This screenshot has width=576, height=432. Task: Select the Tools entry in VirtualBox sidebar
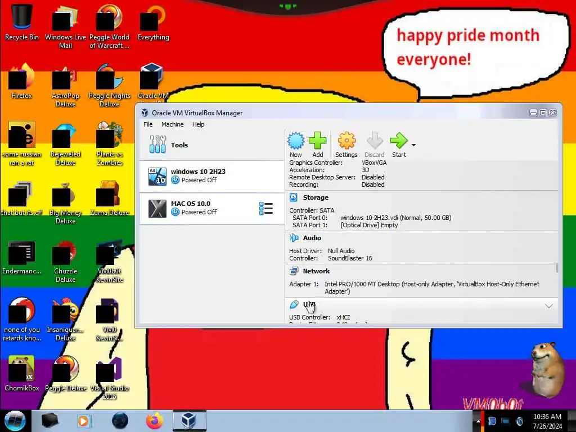212,145
